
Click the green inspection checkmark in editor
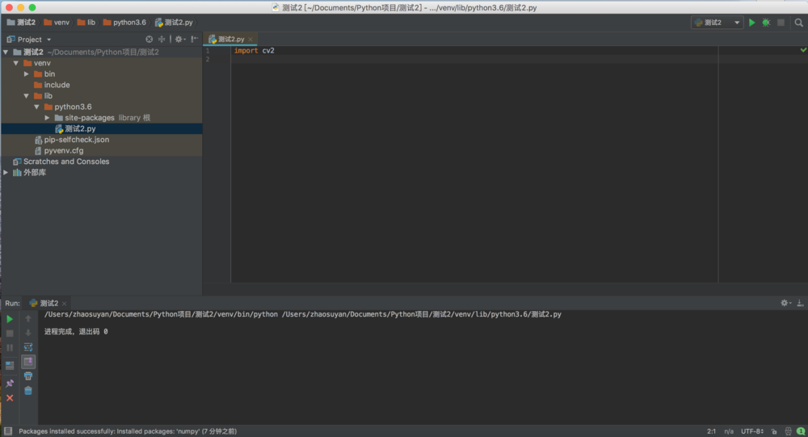point(803,50)
